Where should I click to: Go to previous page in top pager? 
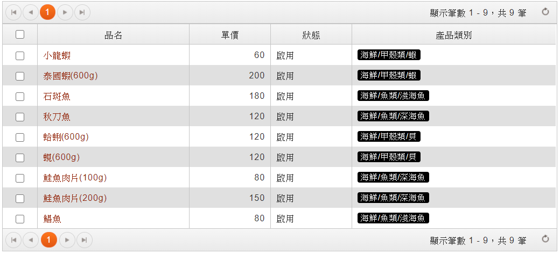tap(31, 12)
